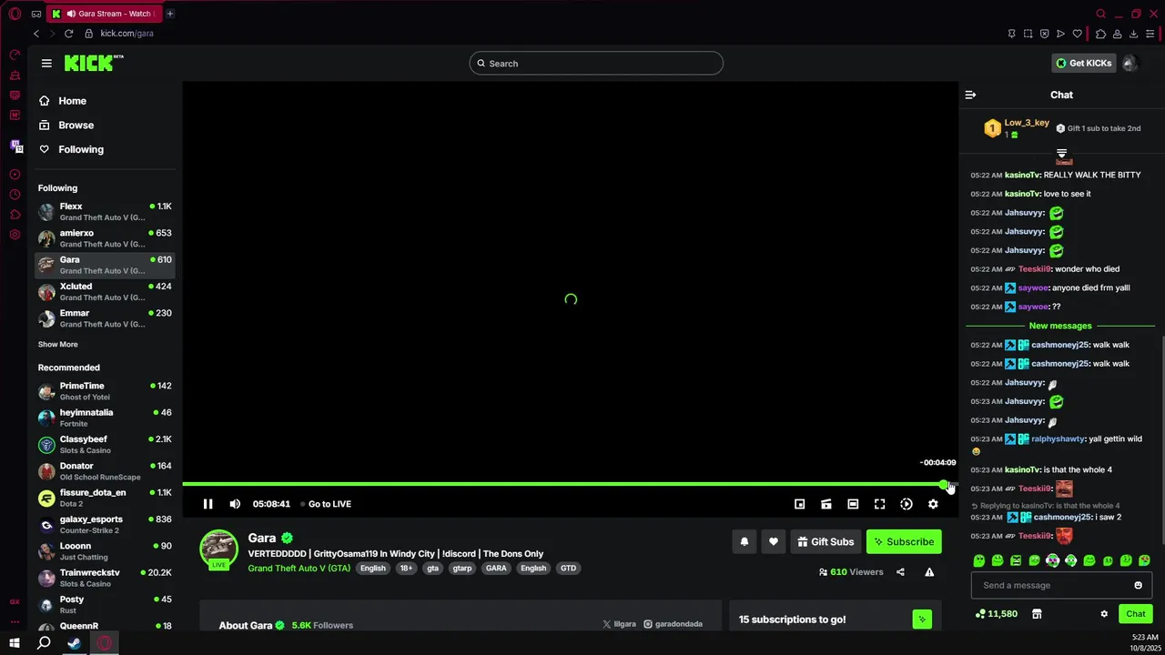Click the seek handle at timeline end
The width and height of the screenshot is (1165, 655).
coord(945,484)
